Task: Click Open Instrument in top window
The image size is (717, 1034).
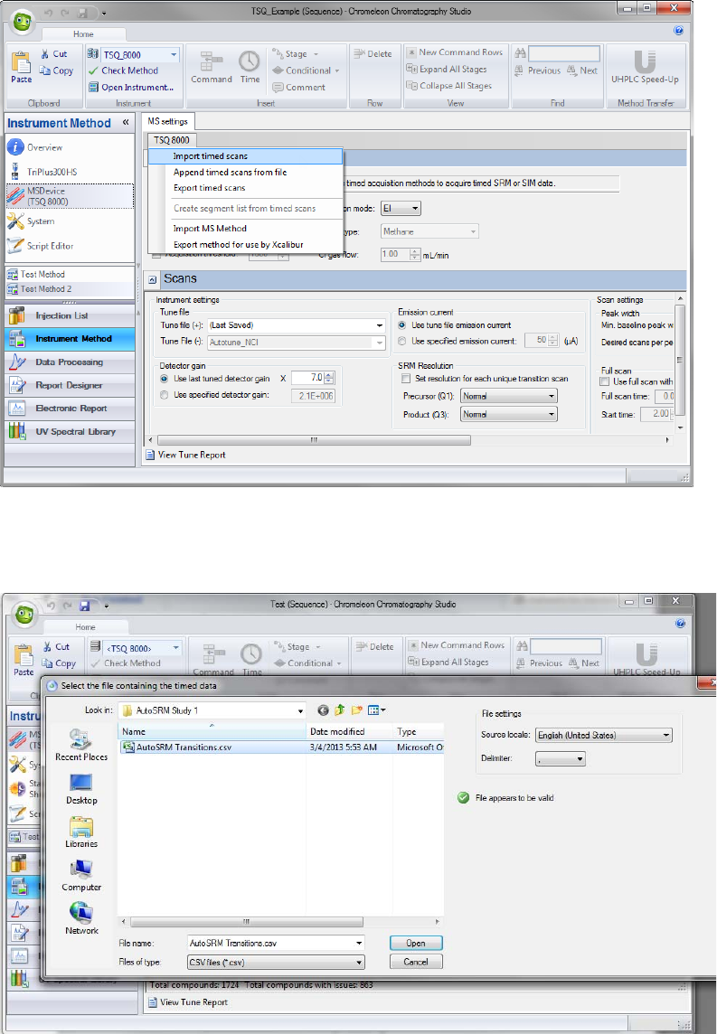Action: pyautogui.click(x=130, y=87)
